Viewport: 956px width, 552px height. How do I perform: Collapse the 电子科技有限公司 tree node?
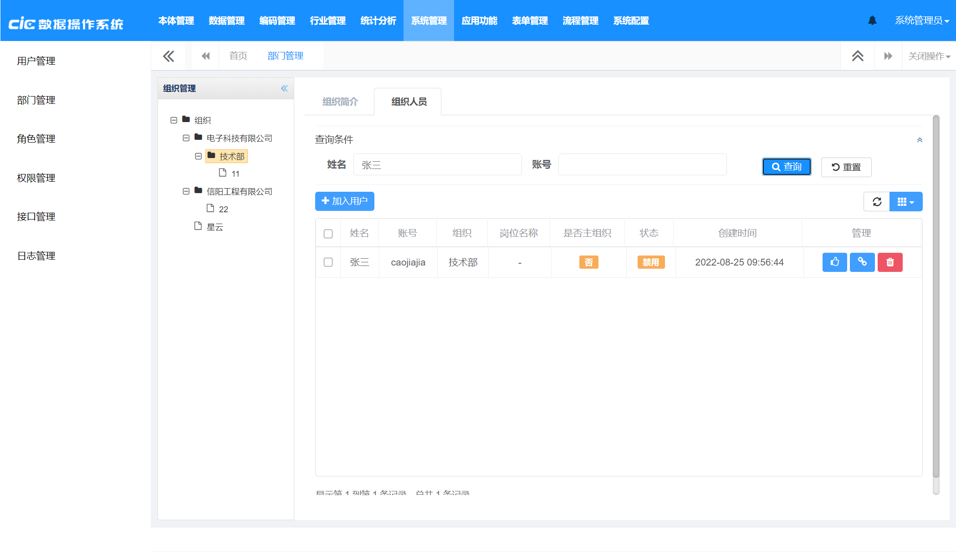[186, 138]
